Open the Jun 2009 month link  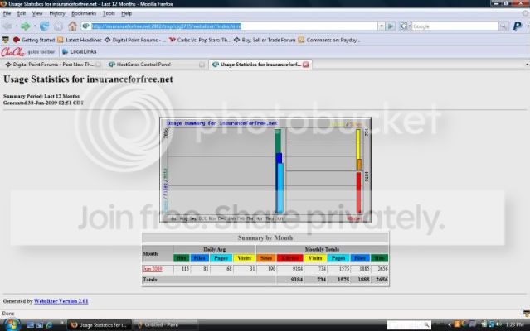[153, 269]
